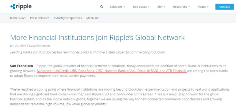Click the Ripple logo icon
Image resolution: width=236 pixels, height=109 pixels.
point(13,6)
